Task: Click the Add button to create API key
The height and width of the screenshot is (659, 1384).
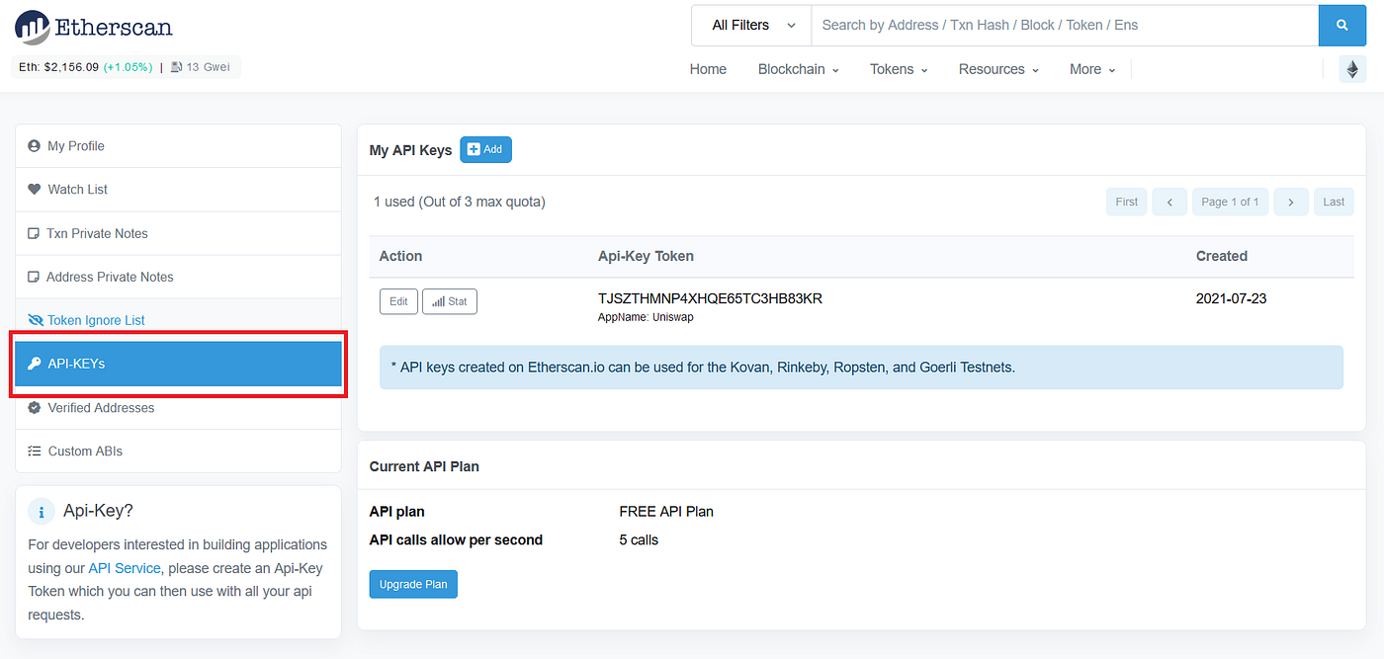Action: click(485, 149)
